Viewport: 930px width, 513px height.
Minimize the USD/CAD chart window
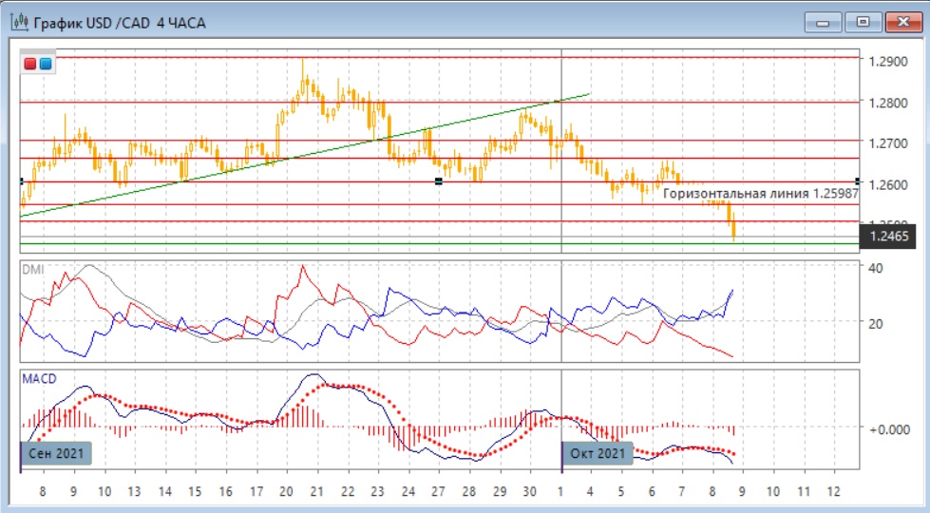tap(823, 21)
